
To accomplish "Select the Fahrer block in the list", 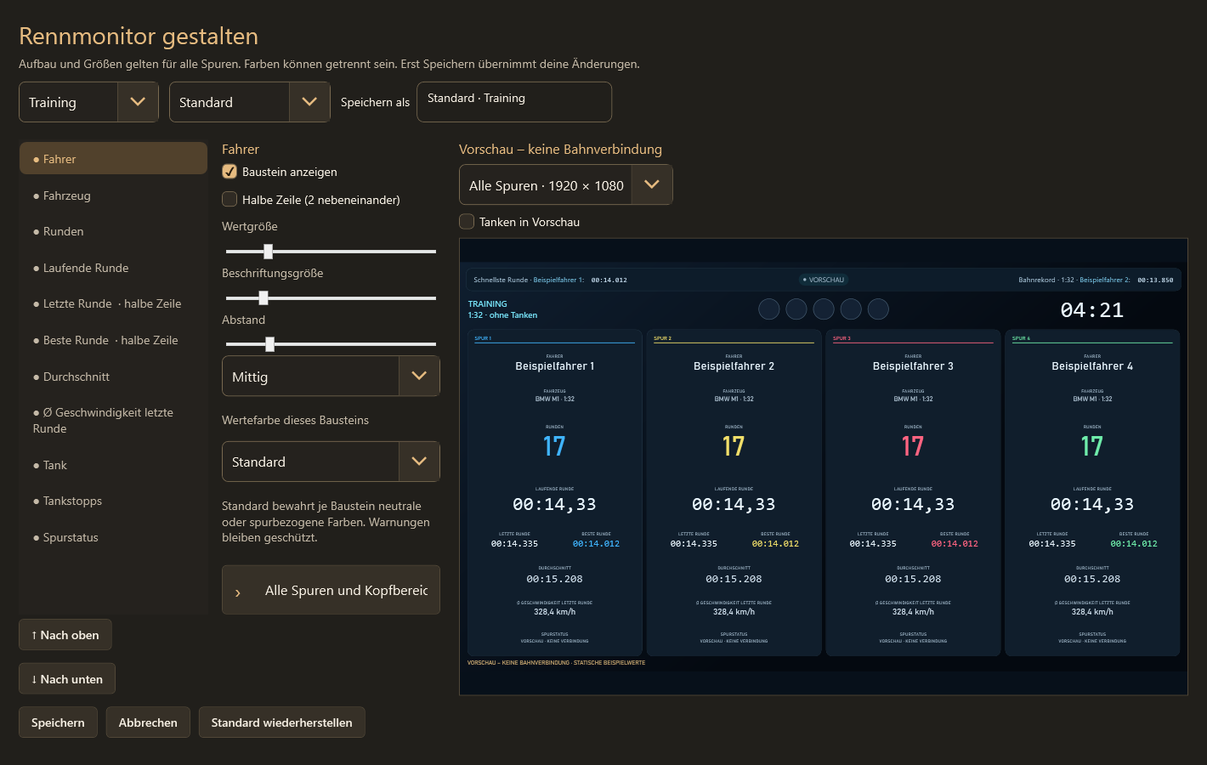I will (x=113, y=159).
